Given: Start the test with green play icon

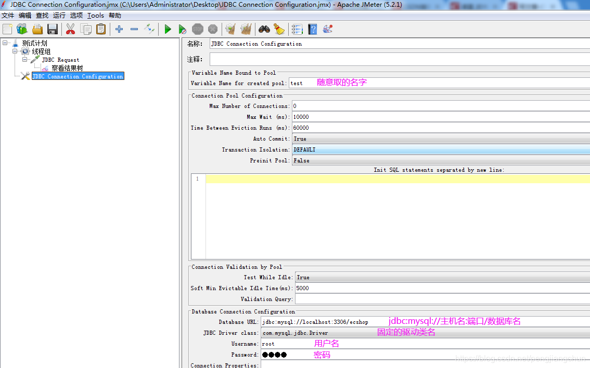Looking at the screenshot, I should pyautogui.click(x=168, y=29).
